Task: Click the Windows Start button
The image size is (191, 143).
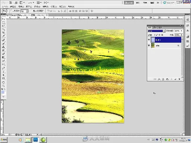Action: click(x=4, y=140)
